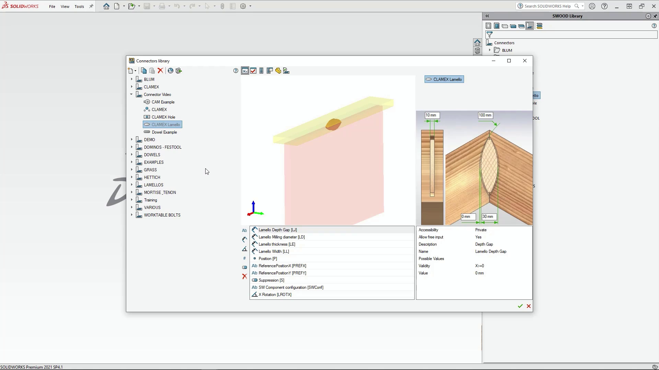Expand the DOWELS folder
Screen dimensions: 659x370
131,155
